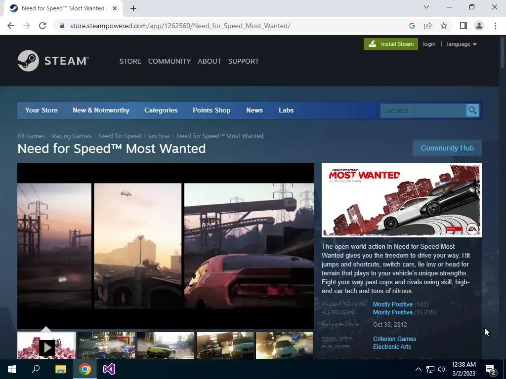Select the police chase screenshot thumbnail
The height and width of the screenshot is (379, 506).
[x=106, y=346]
